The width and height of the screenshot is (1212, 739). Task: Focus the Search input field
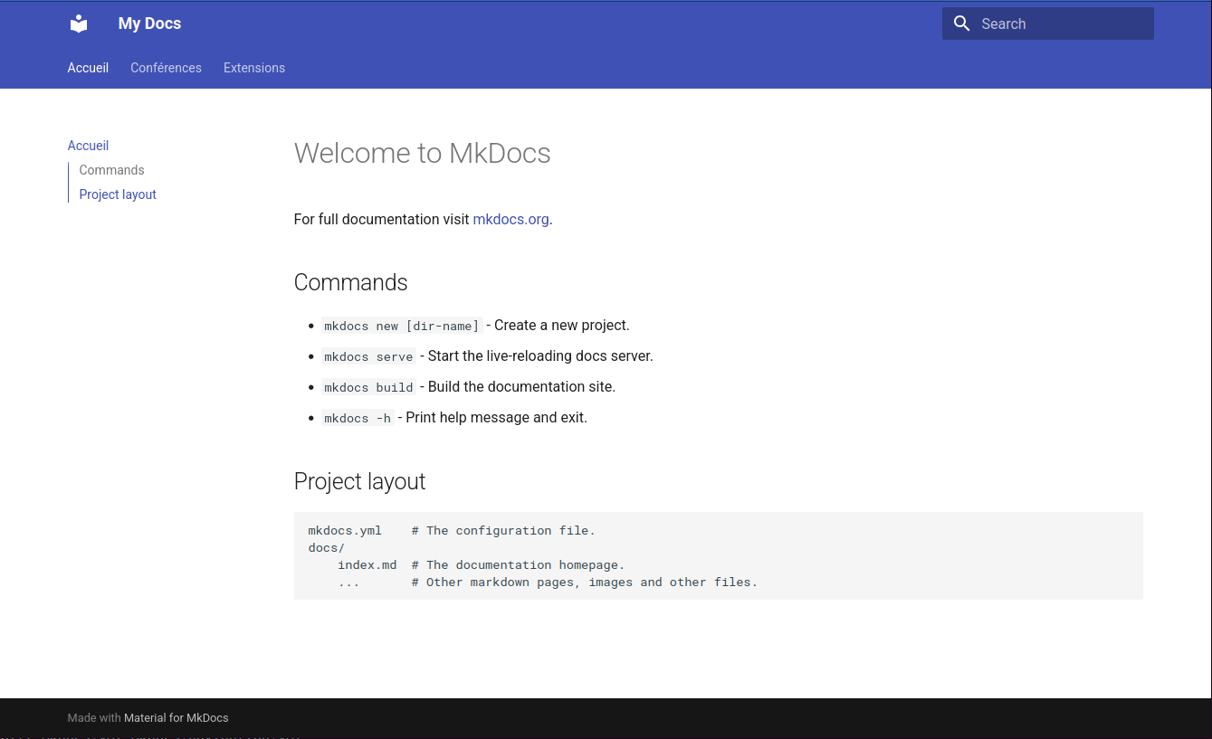(1059, 24)
